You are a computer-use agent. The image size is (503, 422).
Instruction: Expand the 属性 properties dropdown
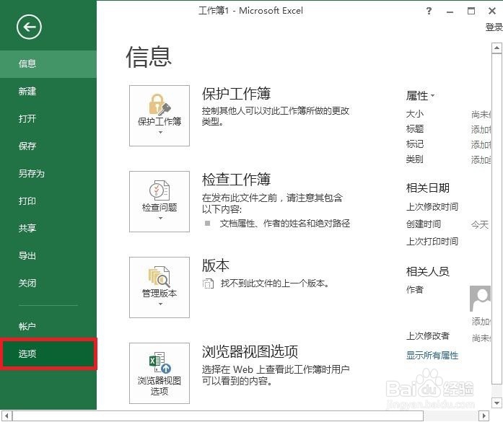click(x=420, y=95)
